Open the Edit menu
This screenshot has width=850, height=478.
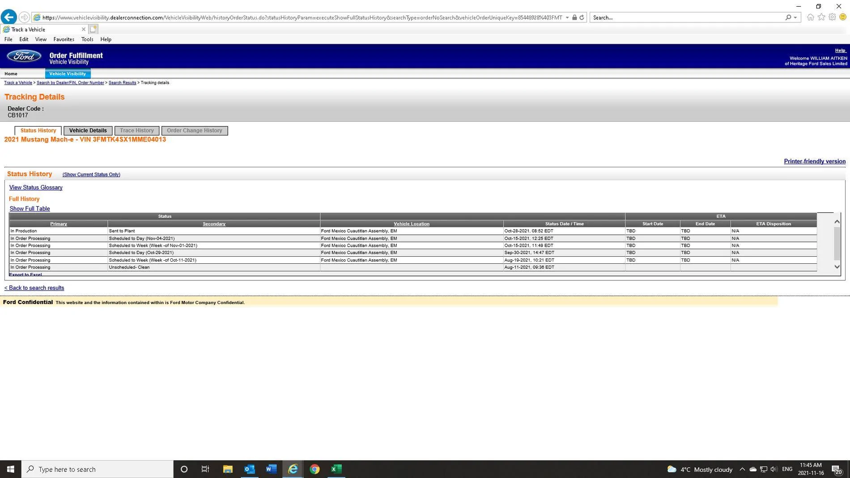click(24, 39)
